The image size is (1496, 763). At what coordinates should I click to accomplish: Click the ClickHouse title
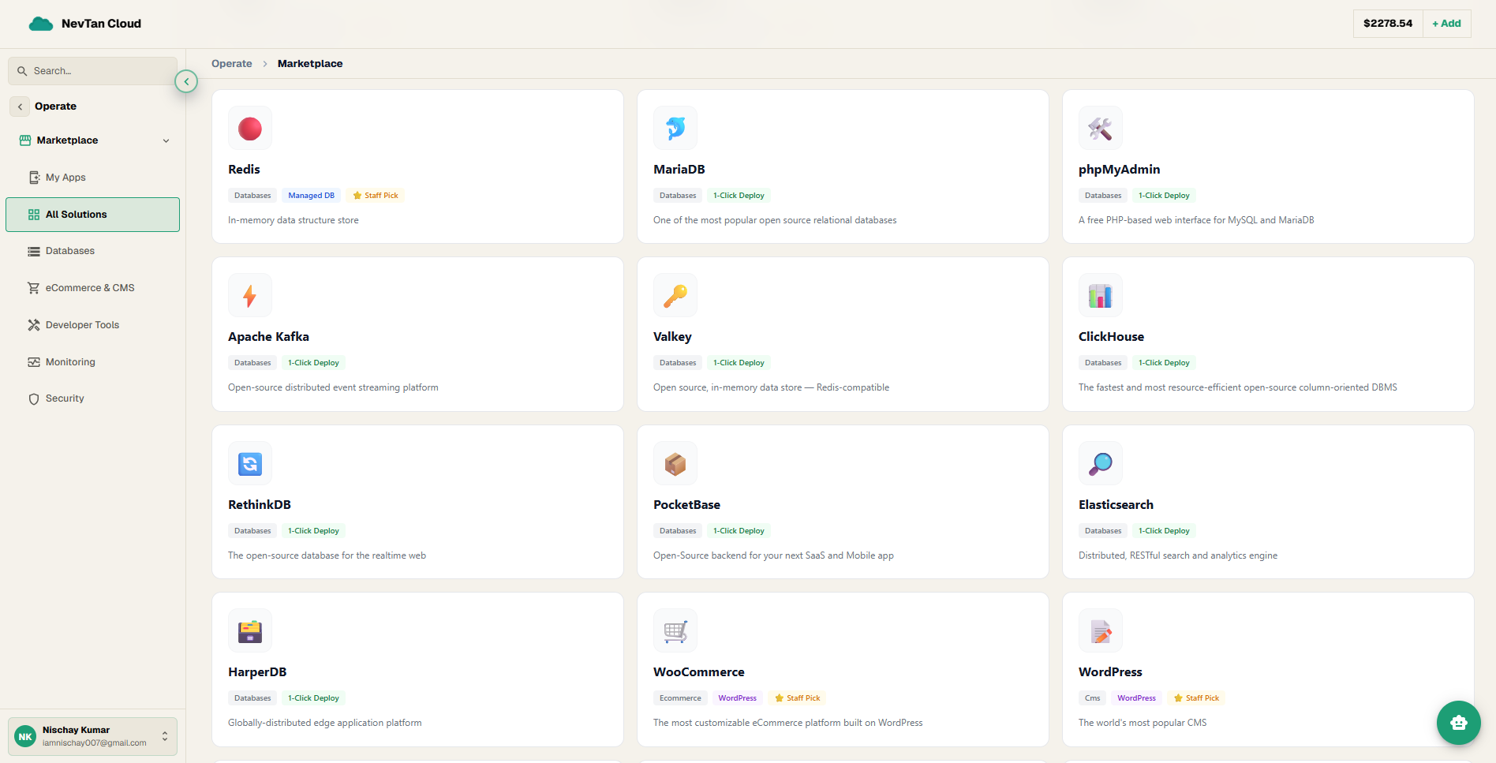1111,337
